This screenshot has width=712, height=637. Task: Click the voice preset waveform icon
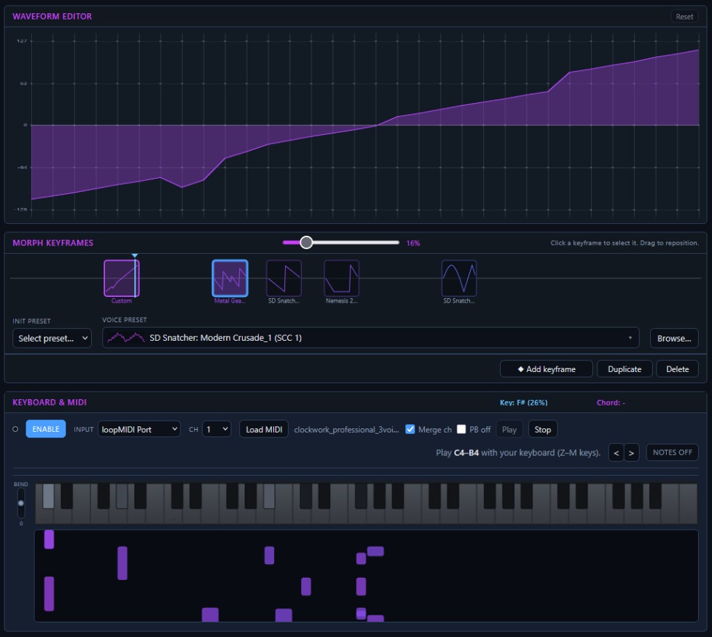coord(126,337)
